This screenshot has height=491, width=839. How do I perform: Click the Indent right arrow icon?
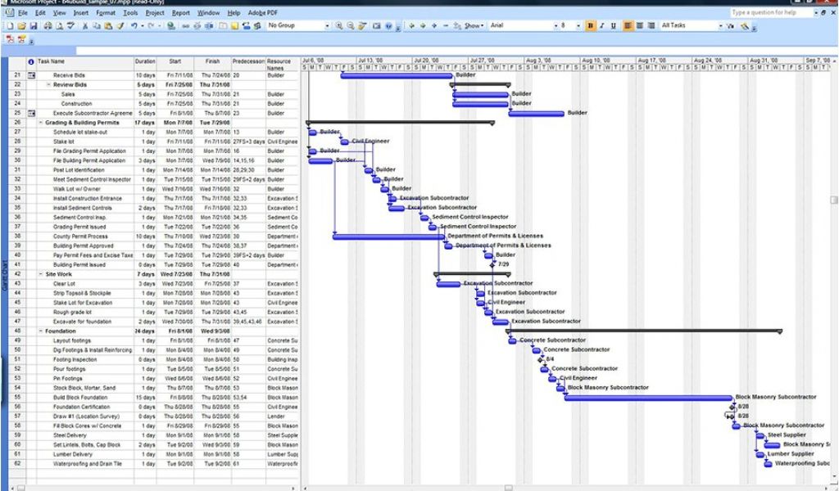click(423, 25)
